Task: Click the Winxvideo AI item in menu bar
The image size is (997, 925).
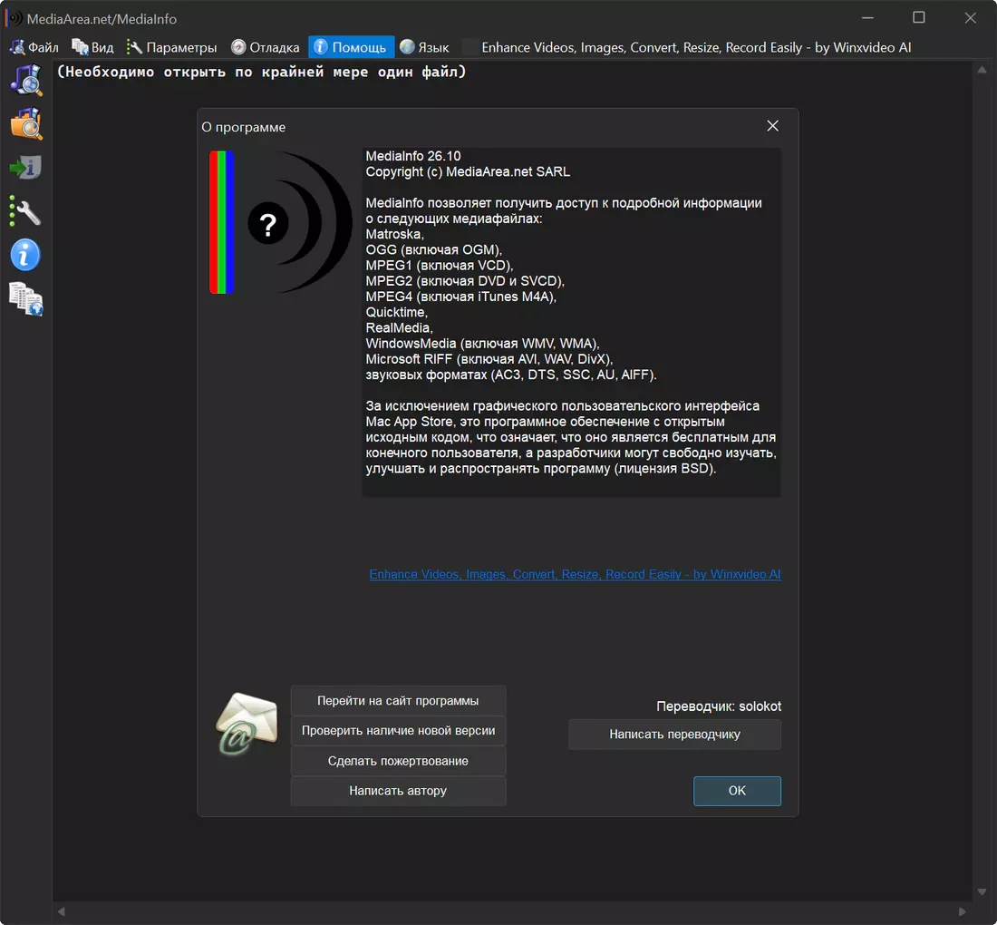Action: [688, 47]
